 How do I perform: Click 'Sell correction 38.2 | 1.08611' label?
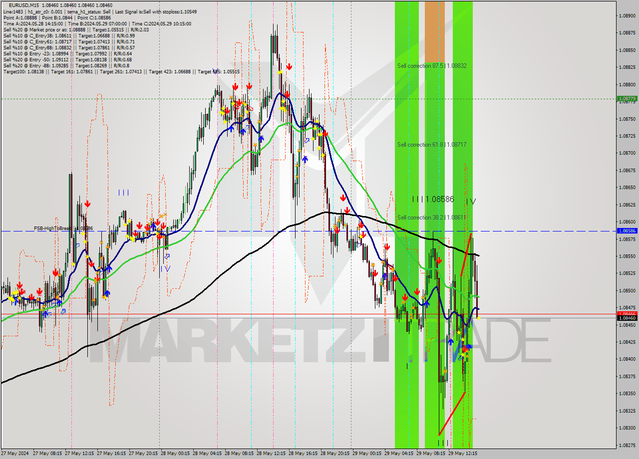432,217
